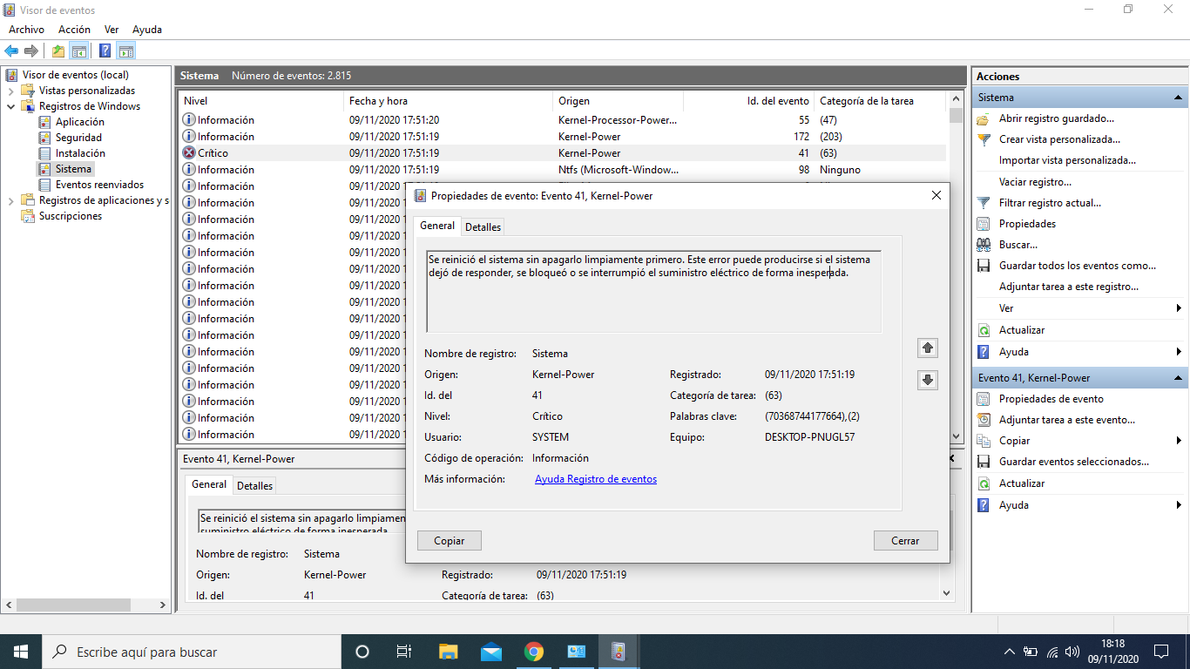Open Abrir registro guardado action

1056,118
